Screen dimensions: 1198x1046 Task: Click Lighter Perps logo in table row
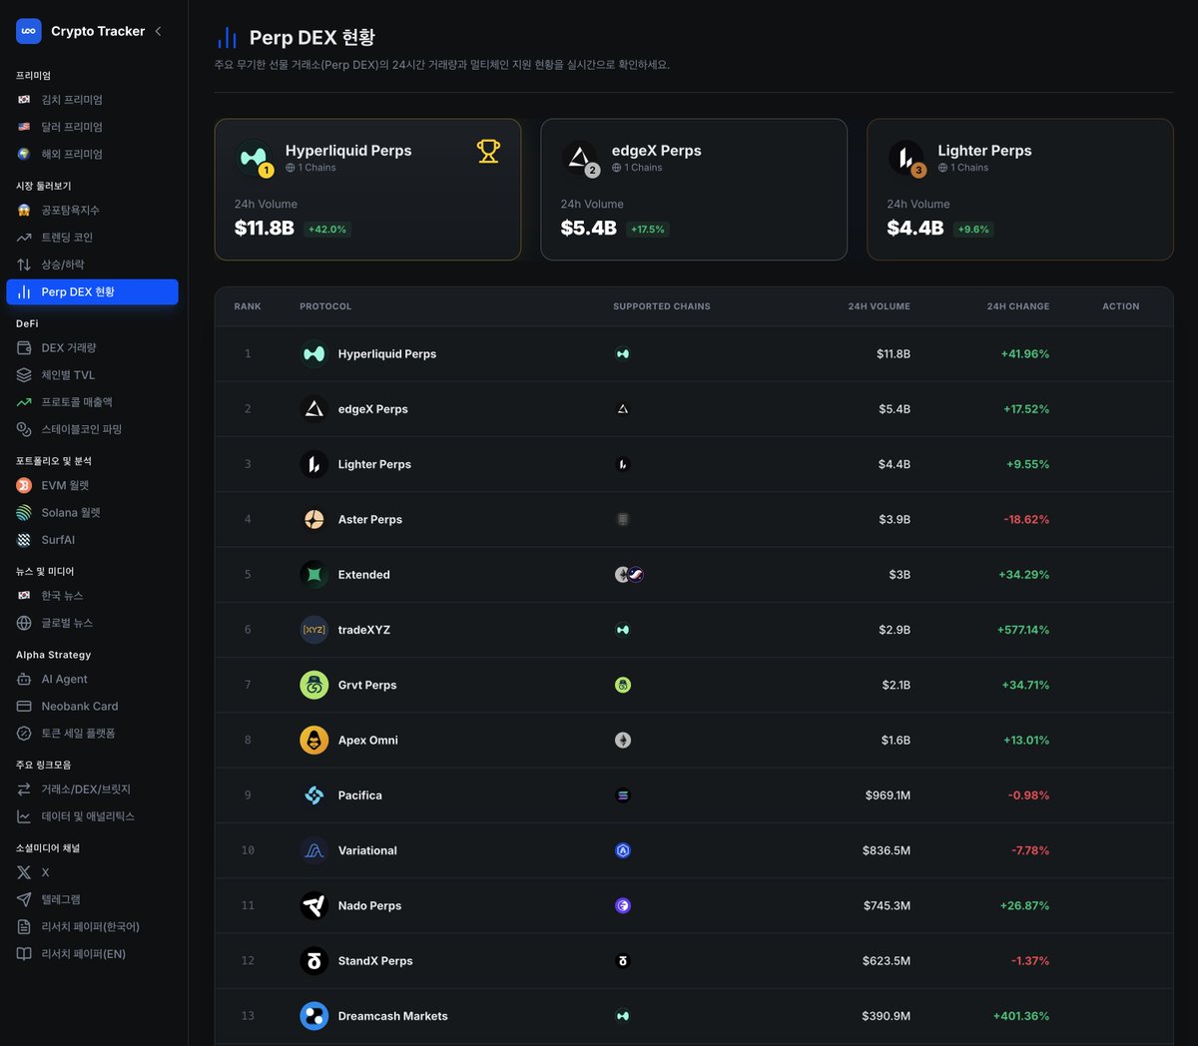click(x=314, y=464)
